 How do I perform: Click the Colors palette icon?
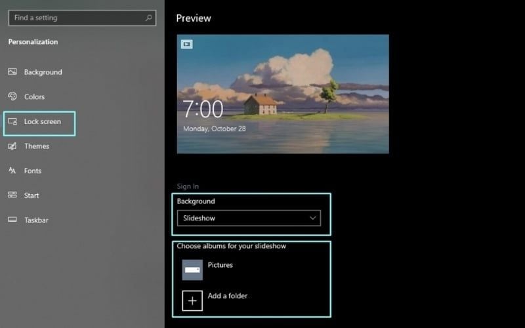(12, 96)
